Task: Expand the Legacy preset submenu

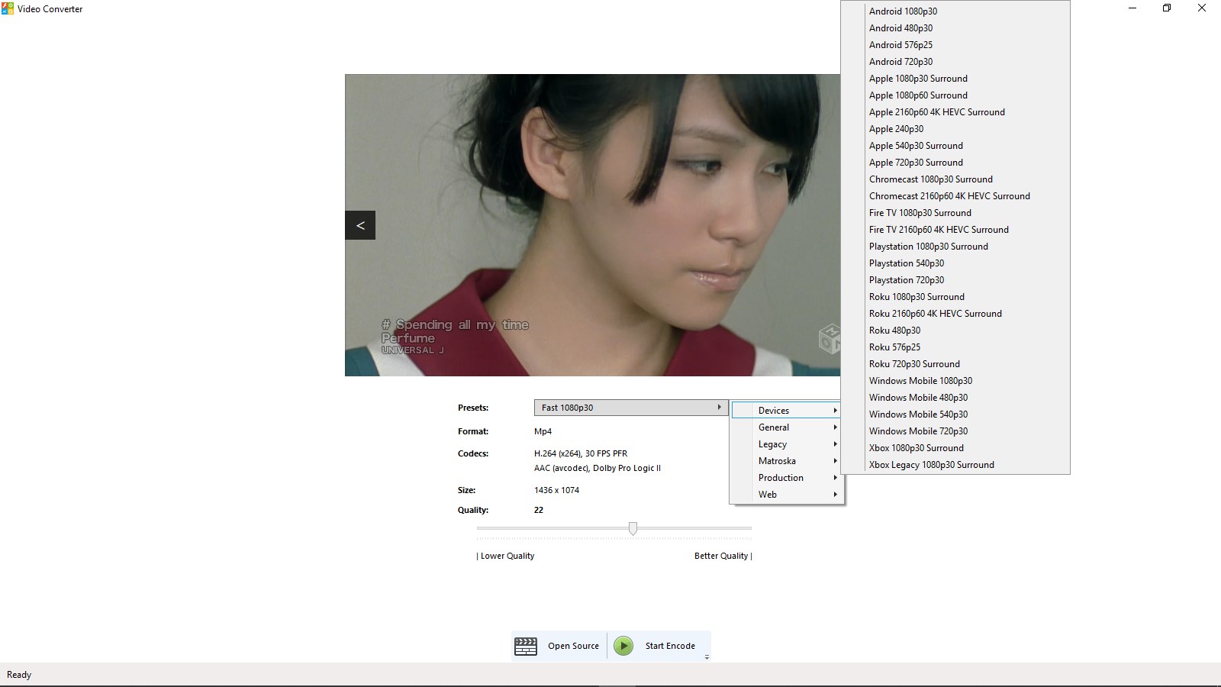Action: (x=787, y=444)
